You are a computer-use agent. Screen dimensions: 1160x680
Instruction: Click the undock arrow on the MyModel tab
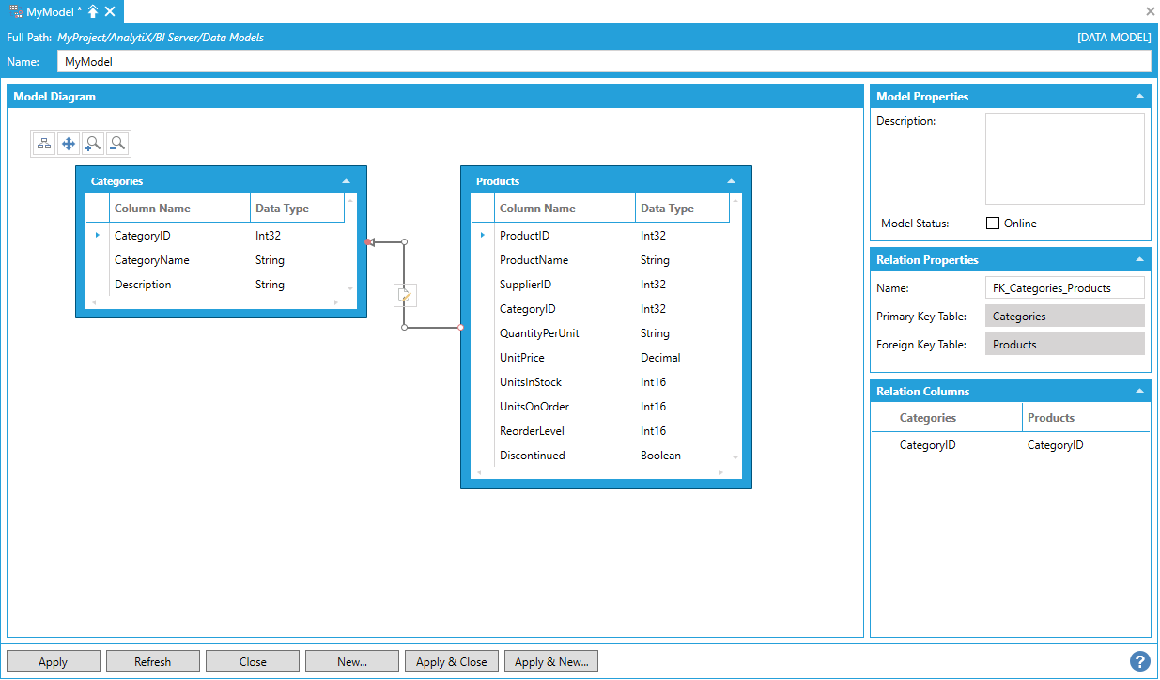pos(93,11)
